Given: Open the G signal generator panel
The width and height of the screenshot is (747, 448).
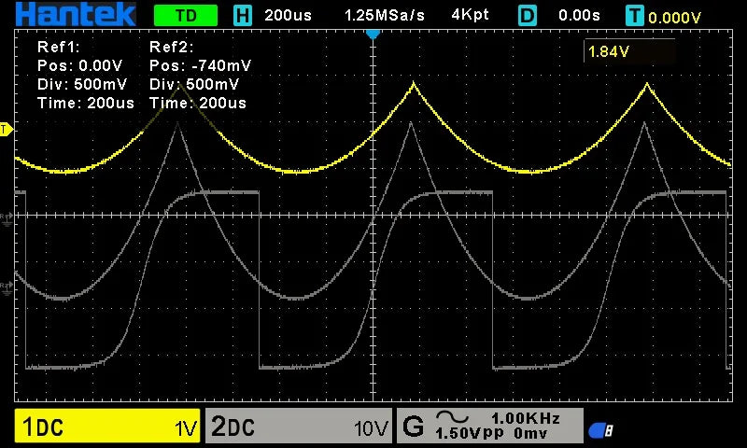Looking at the screenshot, I should point(489,426).
